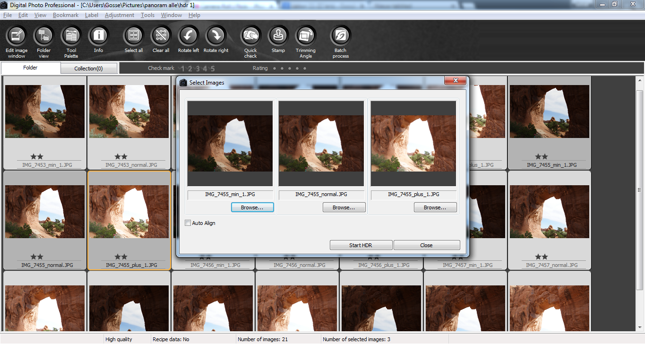This screenshot has width=645, height=344.
Task: Select IMG_7455_normal.JPG thumbnail in main window grid
Action: tap(45, 212)
